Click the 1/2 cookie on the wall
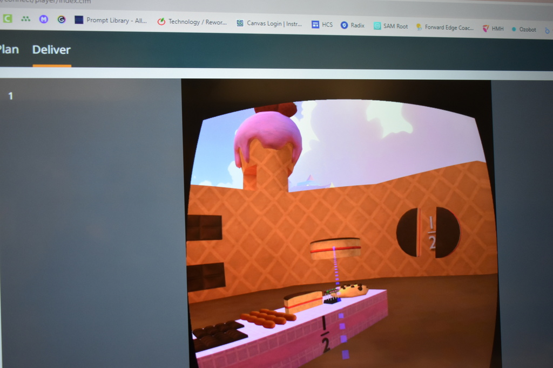This screenshot has height=368, width=553. click(x=428, y=232)
